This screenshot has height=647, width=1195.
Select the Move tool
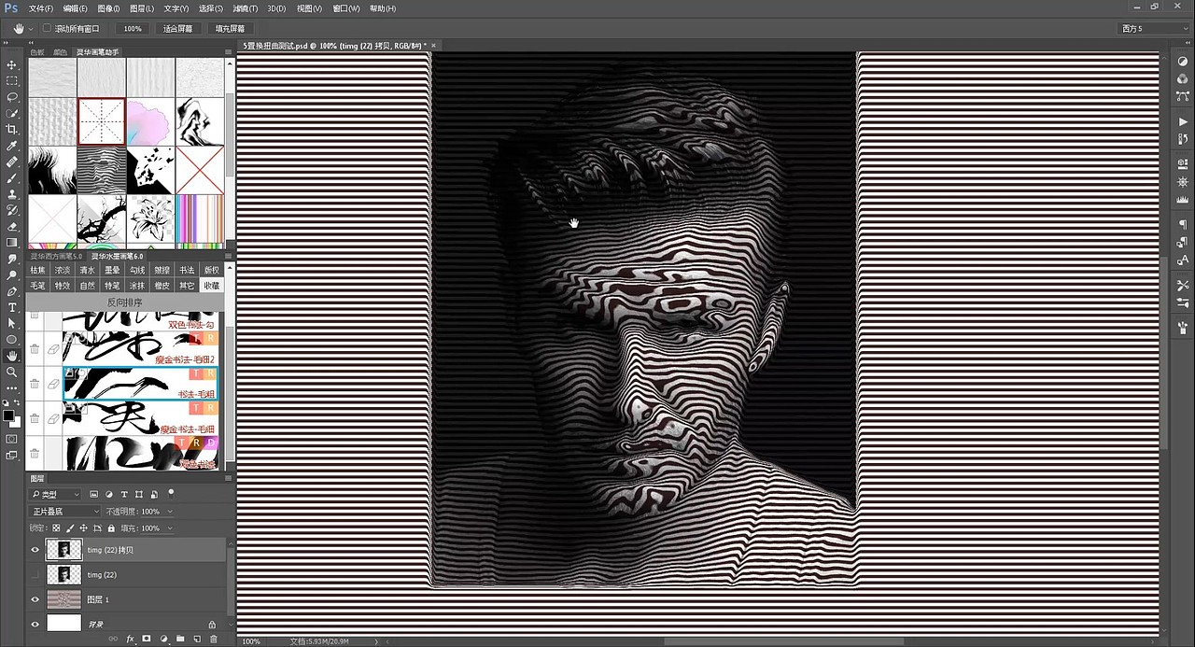[12, 64]
